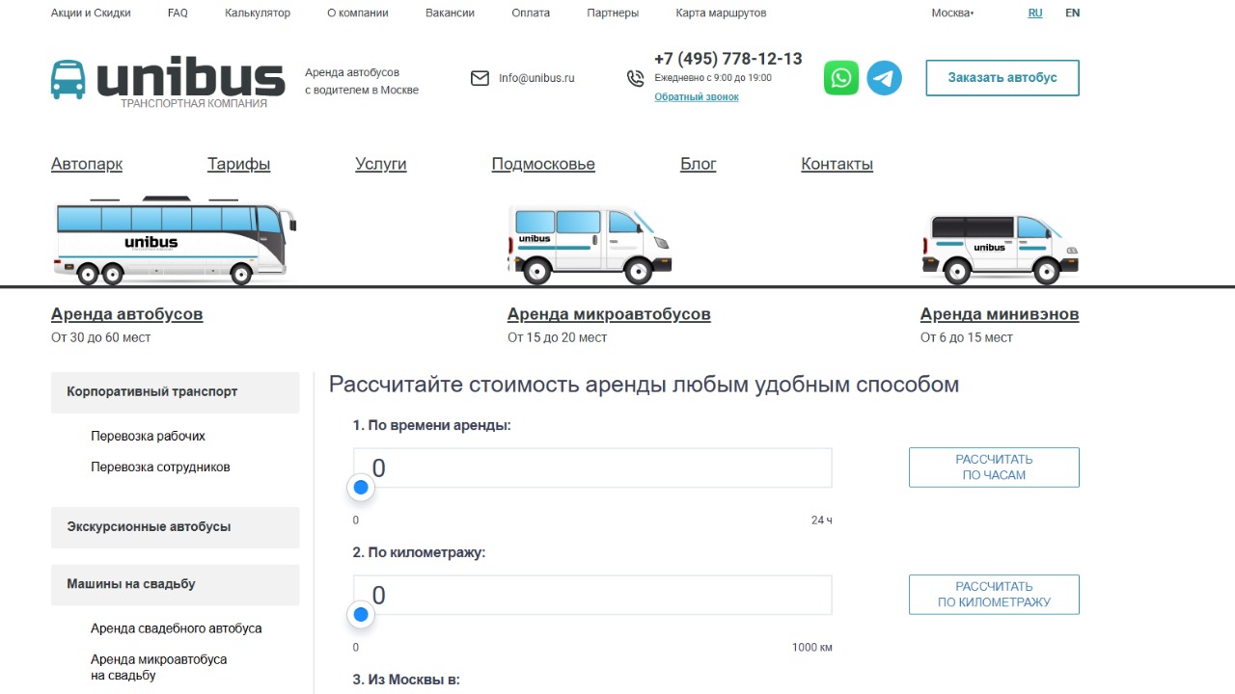Open the FAQ page
Viewport: 1235px width, 694px height.
(178, 13)
